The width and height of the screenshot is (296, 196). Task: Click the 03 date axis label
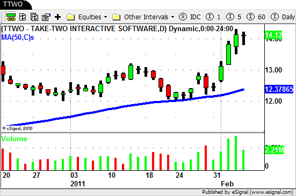point(74,175)
